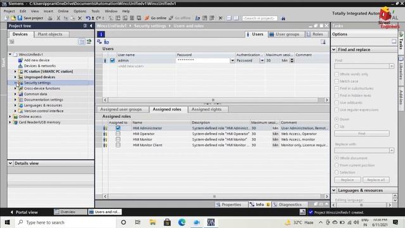Expand the Ungrouped devices node
This screenshot has width=405, height=228.
pos(15,77)
